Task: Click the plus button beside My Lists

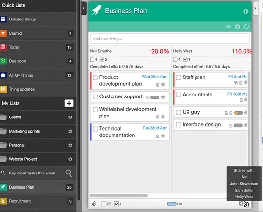Action: click(69, 103)
